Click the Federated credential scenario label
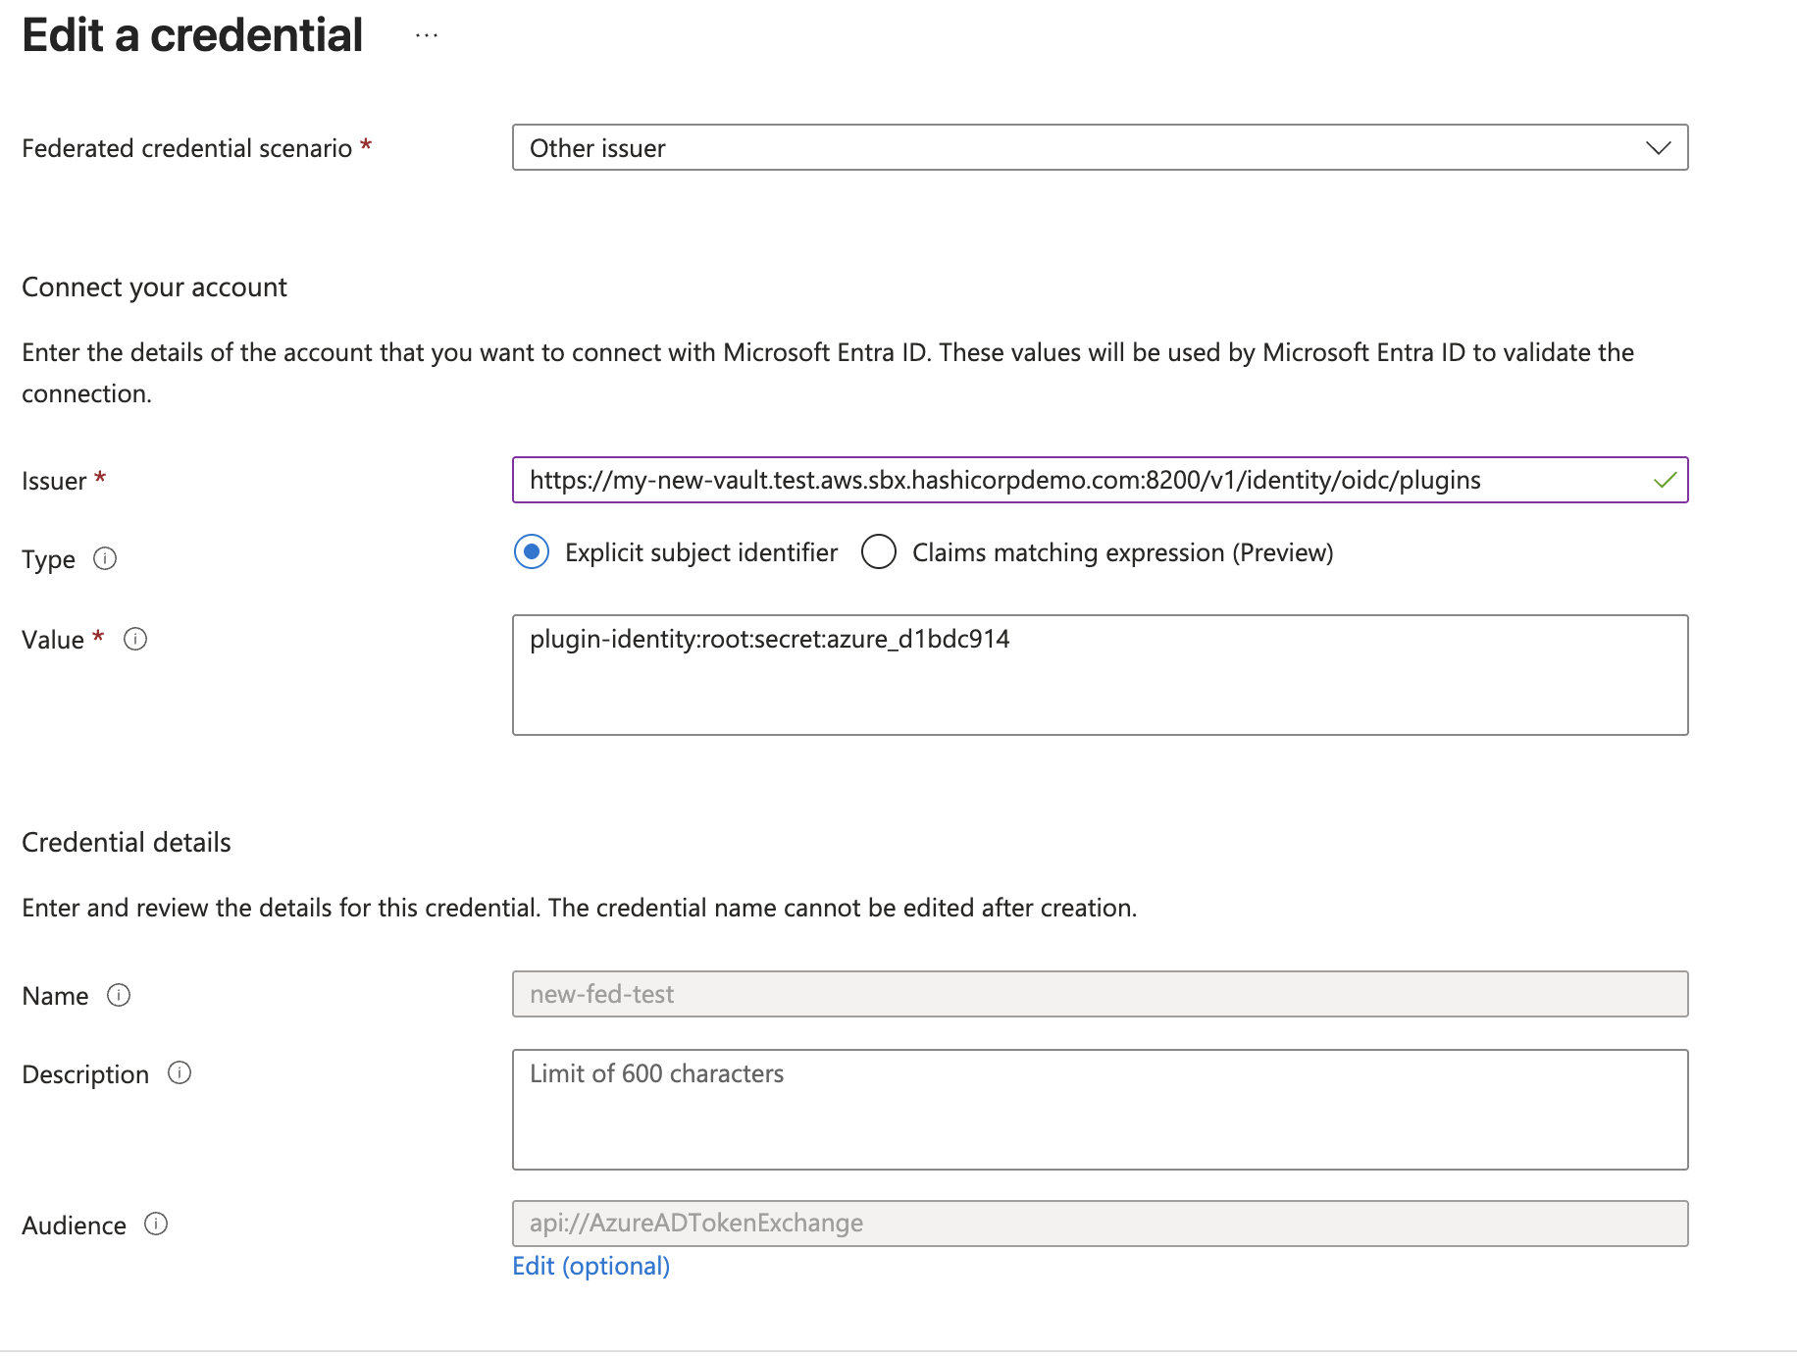 coord(186,148)
